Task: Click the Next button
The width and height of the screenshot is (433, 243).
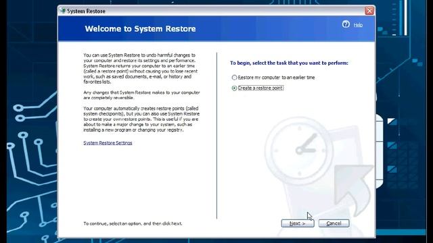Action: point(298,223)
